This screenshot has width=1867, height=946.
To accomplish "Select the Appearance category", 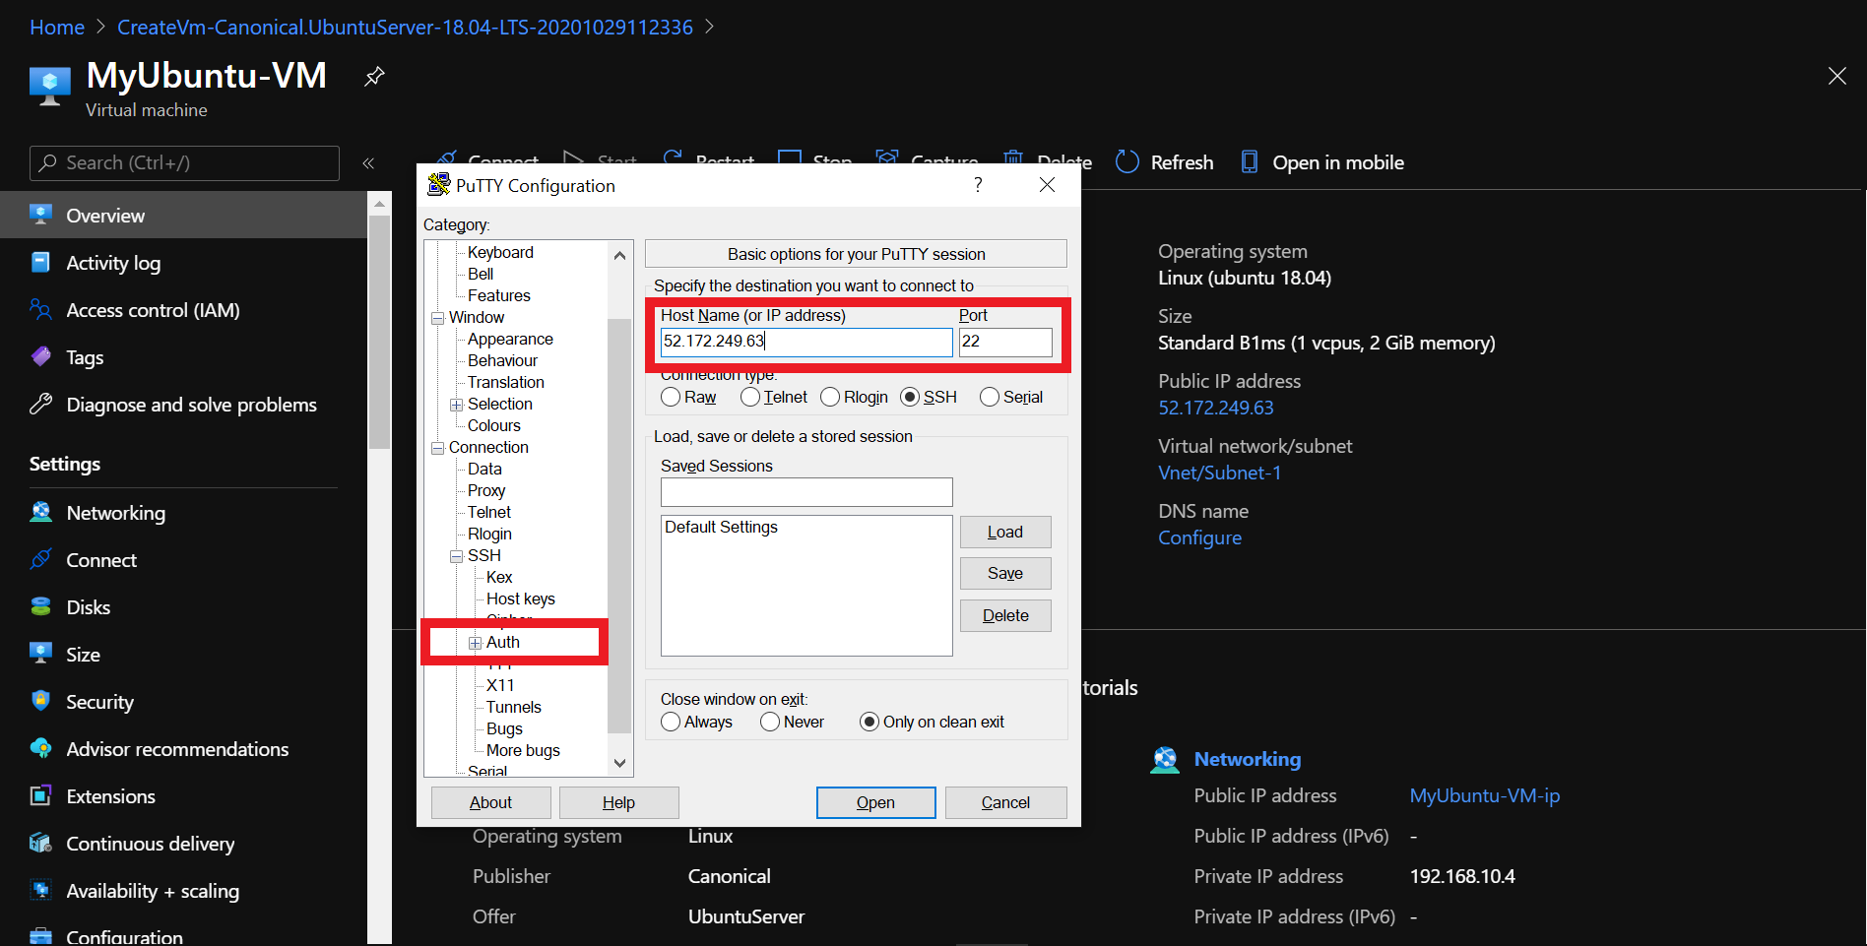I will coord(510,339).
